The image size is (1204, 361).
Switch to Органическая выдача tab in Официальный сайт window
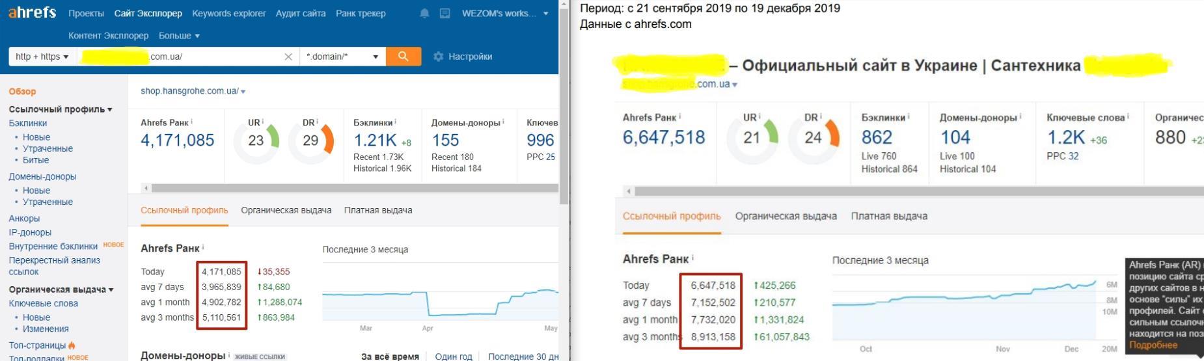[x=786, y=216]
